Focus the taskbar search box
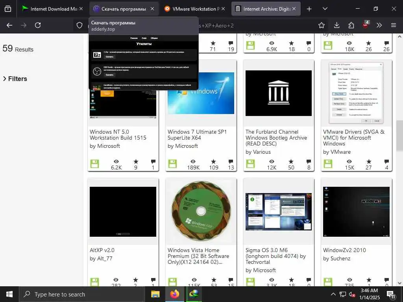This screenshot has height=302, width=403. [82, 294]
